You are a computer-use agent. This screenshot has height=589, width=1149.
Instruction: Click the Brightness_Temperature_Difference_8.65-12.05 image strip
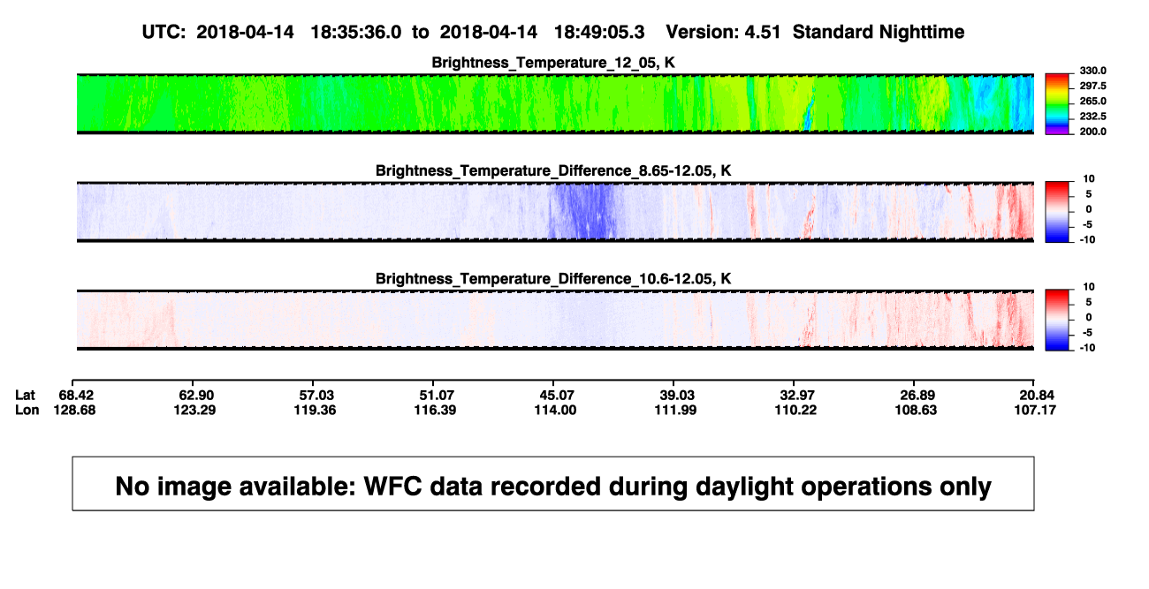pyautogui.click(x=556, y=212)
